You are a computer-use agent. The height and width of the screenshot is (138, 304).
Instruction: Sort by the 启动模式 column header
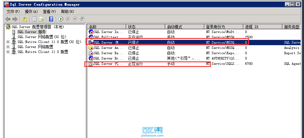point(185,27)
